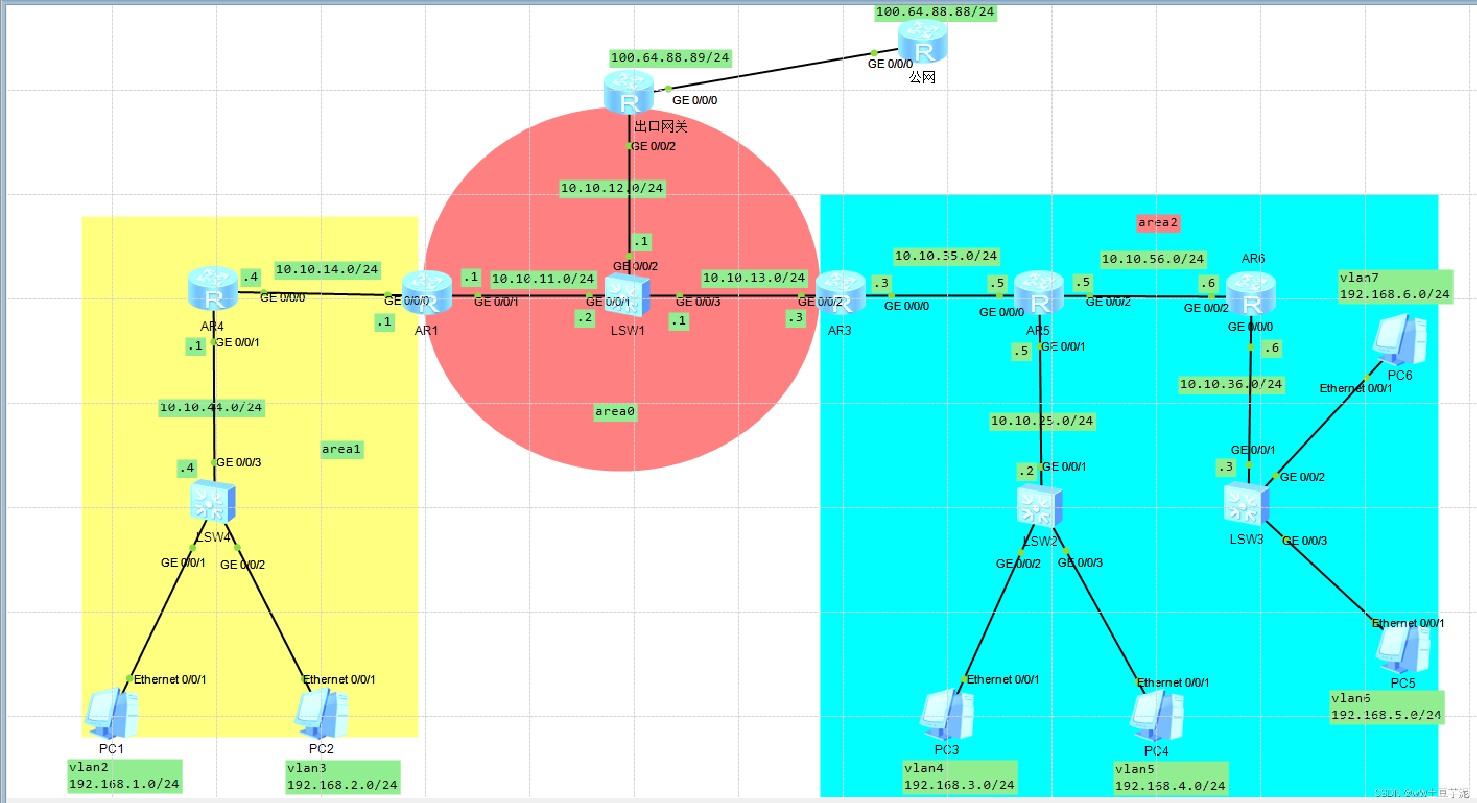
Task: Select the PC4 computer icon
Action: [x=1156, y=715]
